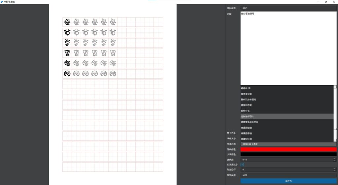Restore the window using title bar button
Screen dimensions: 338x185
(325, 2)
